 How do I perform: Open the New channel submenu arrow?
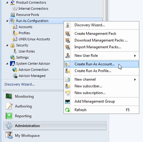135,79
